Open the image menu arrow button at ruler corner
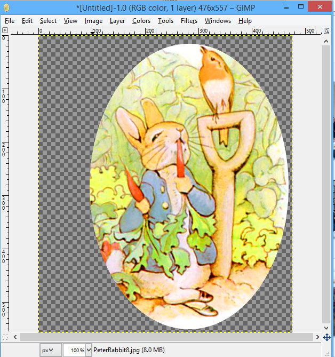The width and height of the screenshot is (335, 357). point(5,30)
